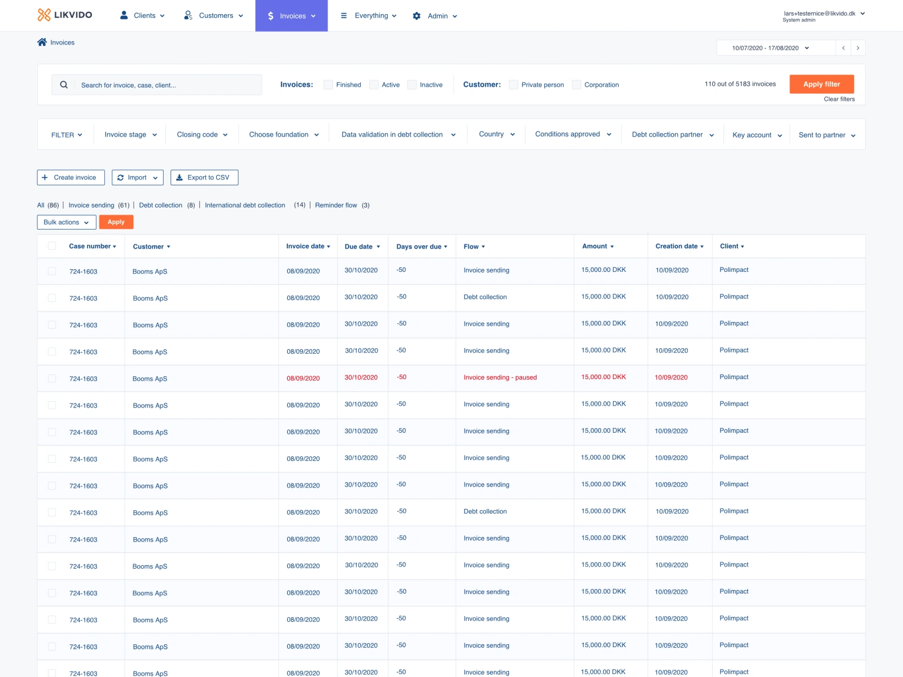The image size is (903, 677).
Task: Click the Export to CSV button
Action: tap(204, 177)
